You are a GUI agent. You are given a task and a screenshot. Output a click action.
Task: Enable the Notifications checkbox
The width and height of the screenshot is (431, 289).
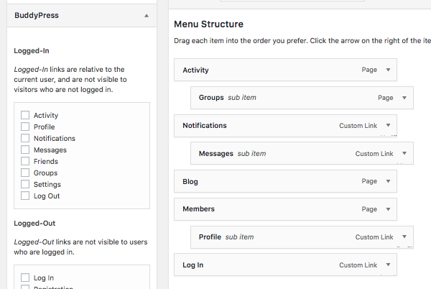pyautogui.click(x=25, y=138)
